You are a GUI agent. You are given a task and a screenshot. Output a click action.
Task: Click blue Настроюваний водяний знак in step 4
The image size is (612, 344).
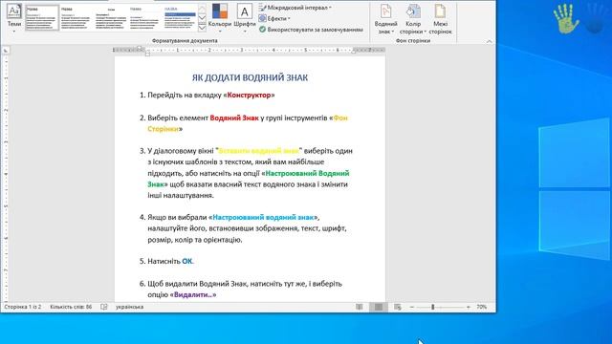click(264, 217)
